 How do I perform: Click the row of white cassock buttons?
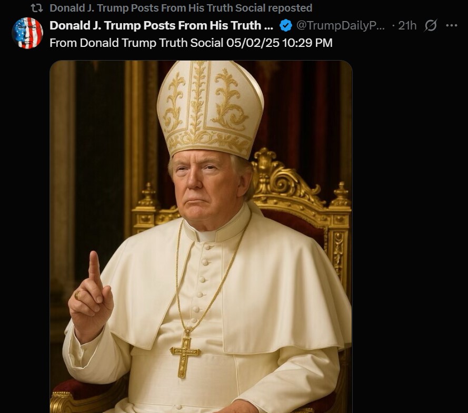[x=196, y=295]
